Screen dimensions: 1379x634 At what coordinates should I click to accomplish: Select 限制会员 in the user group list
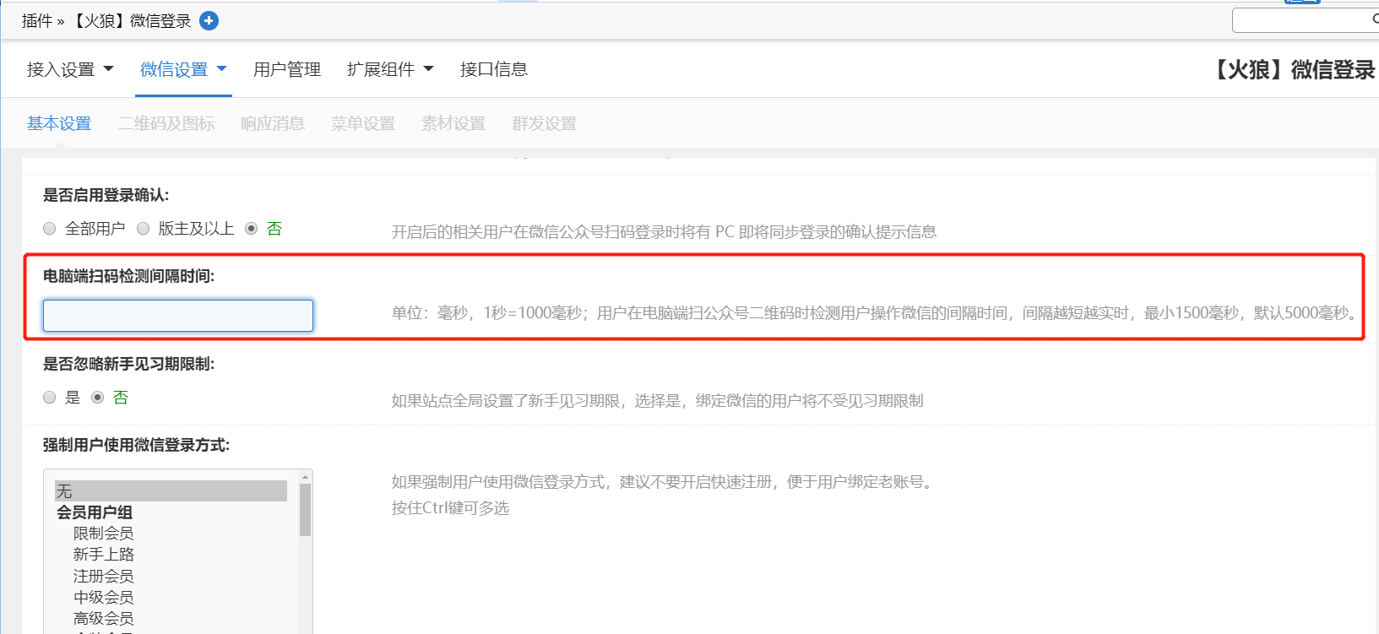click(103, 534)
